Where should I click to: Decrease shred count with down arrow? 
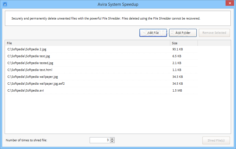(x=112, y=141)
